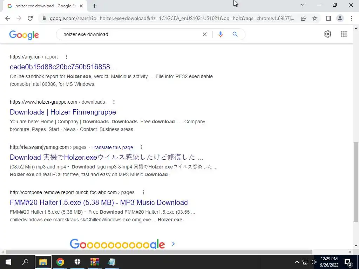
Task: Click the network tray icon
Action: point(305,262)
